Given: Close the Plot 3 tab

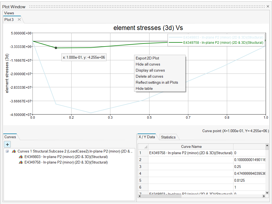Looking at the screenshot, I should [x=19, y=20].
